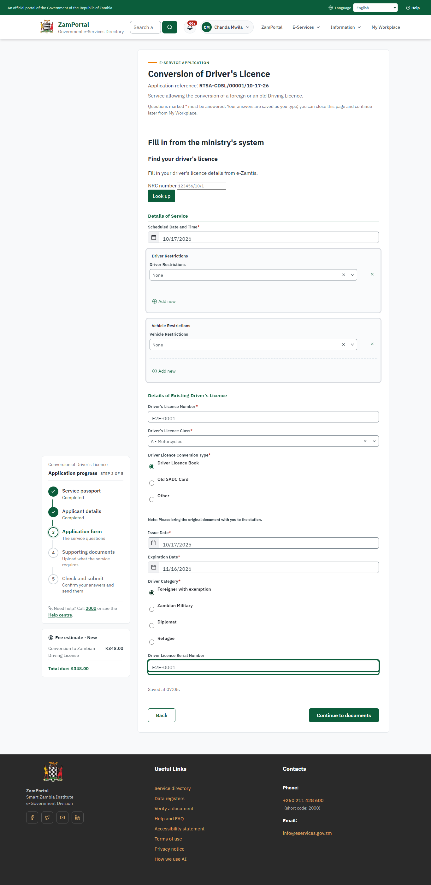Open the Facebook page from footer

(x=32, y=817)
